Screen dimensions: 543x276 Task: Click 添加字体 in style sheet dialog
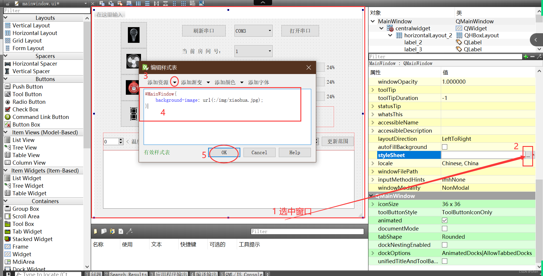tap(259, 82)
